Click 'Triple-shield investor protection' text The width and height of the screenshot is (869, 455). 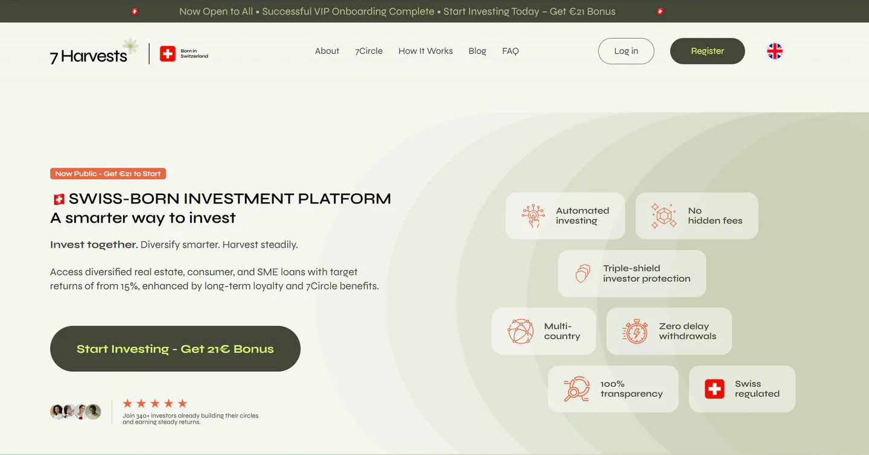[646, 273]
